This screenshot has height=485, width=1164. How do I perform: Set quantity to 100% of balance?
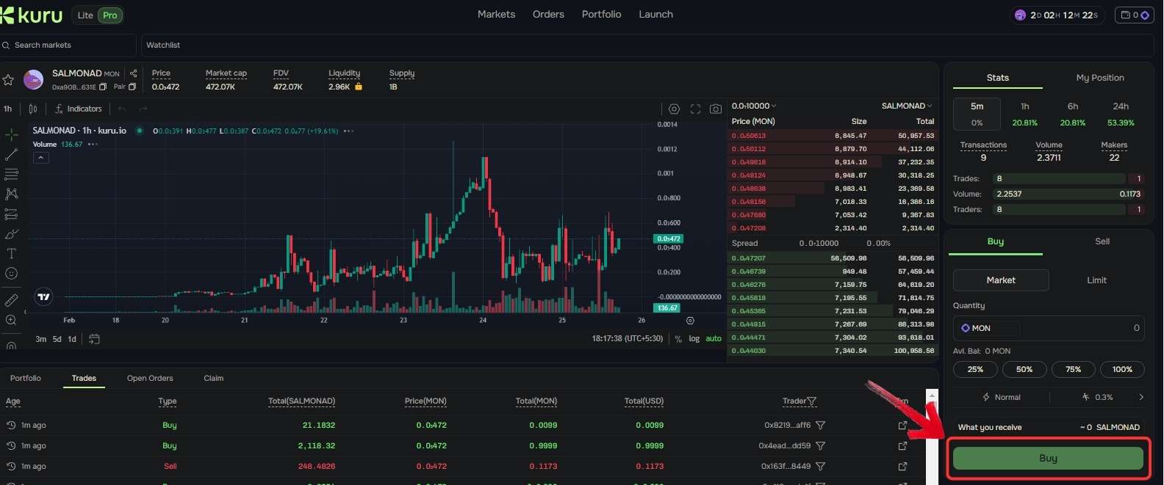1122,370
